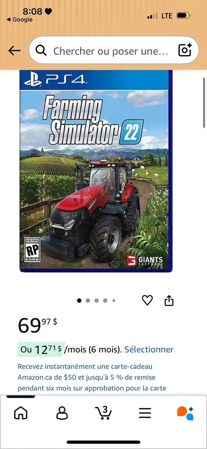The width and height of the screenshot is (207, 449).
Task: Open camera lens search icon
Action: pyautogui.click(x=185, y=50)
